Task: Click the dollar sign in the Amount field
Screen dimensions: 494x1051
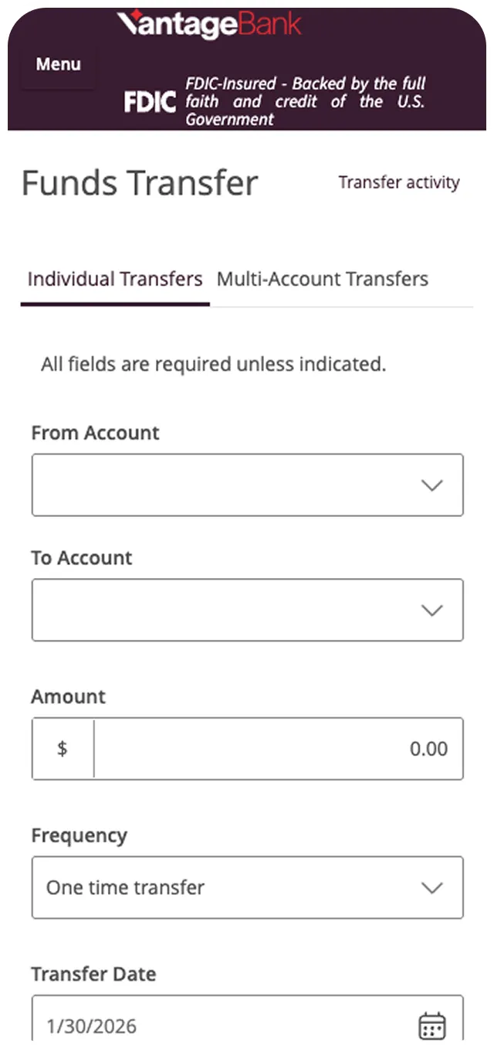Action: 62,748
